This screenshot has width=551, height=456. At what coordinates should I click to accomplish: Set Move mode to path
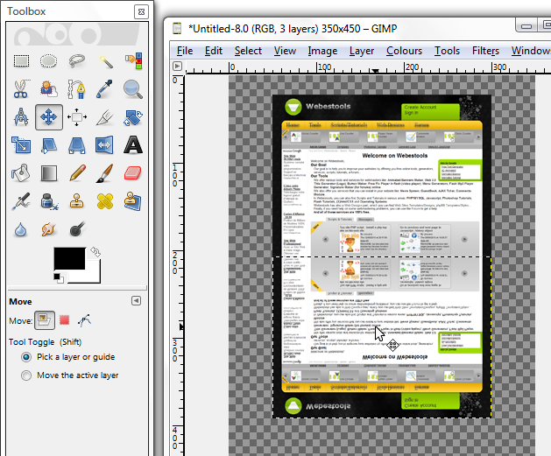click(85, 319)
